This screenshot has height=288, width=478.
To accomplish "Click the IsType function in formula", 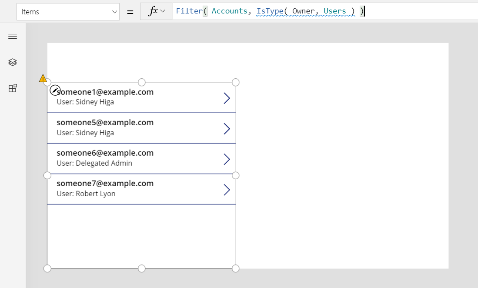I will tap(270, 11).
